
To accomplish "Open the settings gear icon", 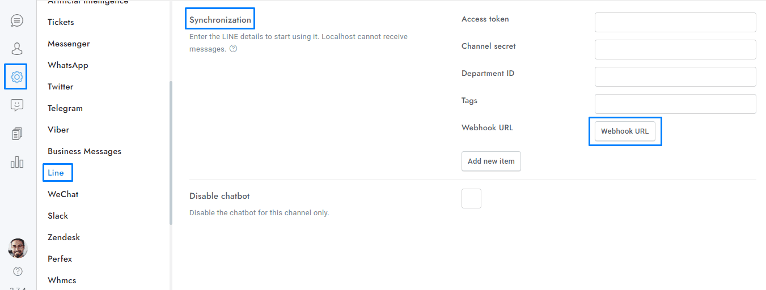I will [17, 76].
